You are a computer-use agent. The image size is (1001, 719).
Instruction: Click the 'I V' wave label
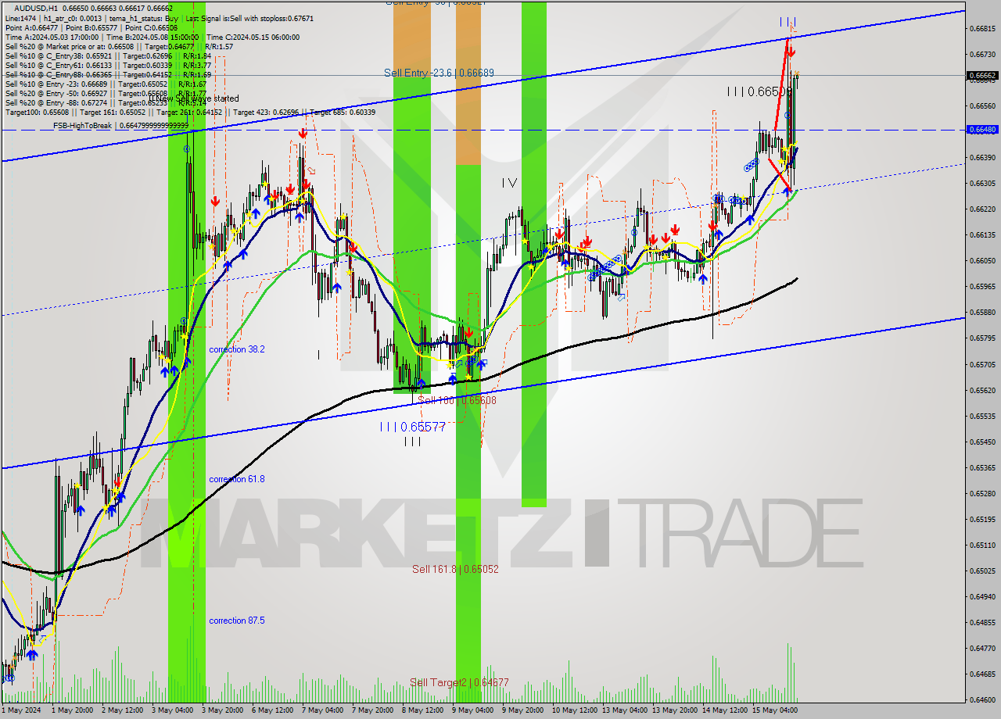509,183
